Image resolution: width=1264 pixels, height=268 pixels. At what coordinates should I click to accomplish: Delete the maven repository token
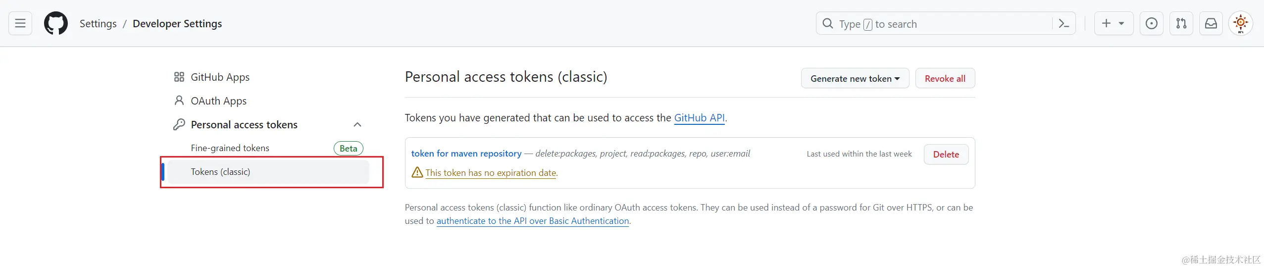[946, 155]
